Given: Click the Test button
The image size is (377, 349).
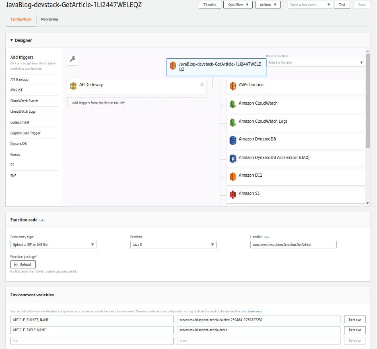Looking at the screenshot, I should pos(342,4).
